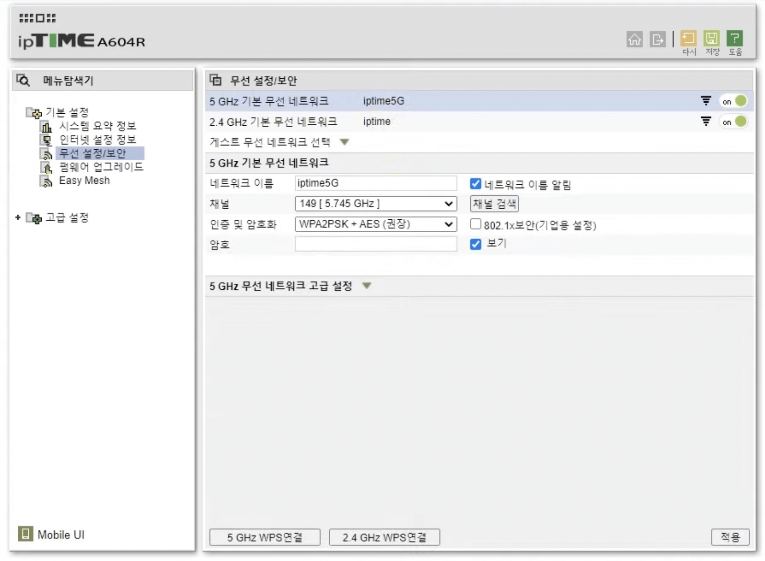Enable 802.1x보안 checkbox
This screenshot has width=765, height=561.
tap(475, 224)
